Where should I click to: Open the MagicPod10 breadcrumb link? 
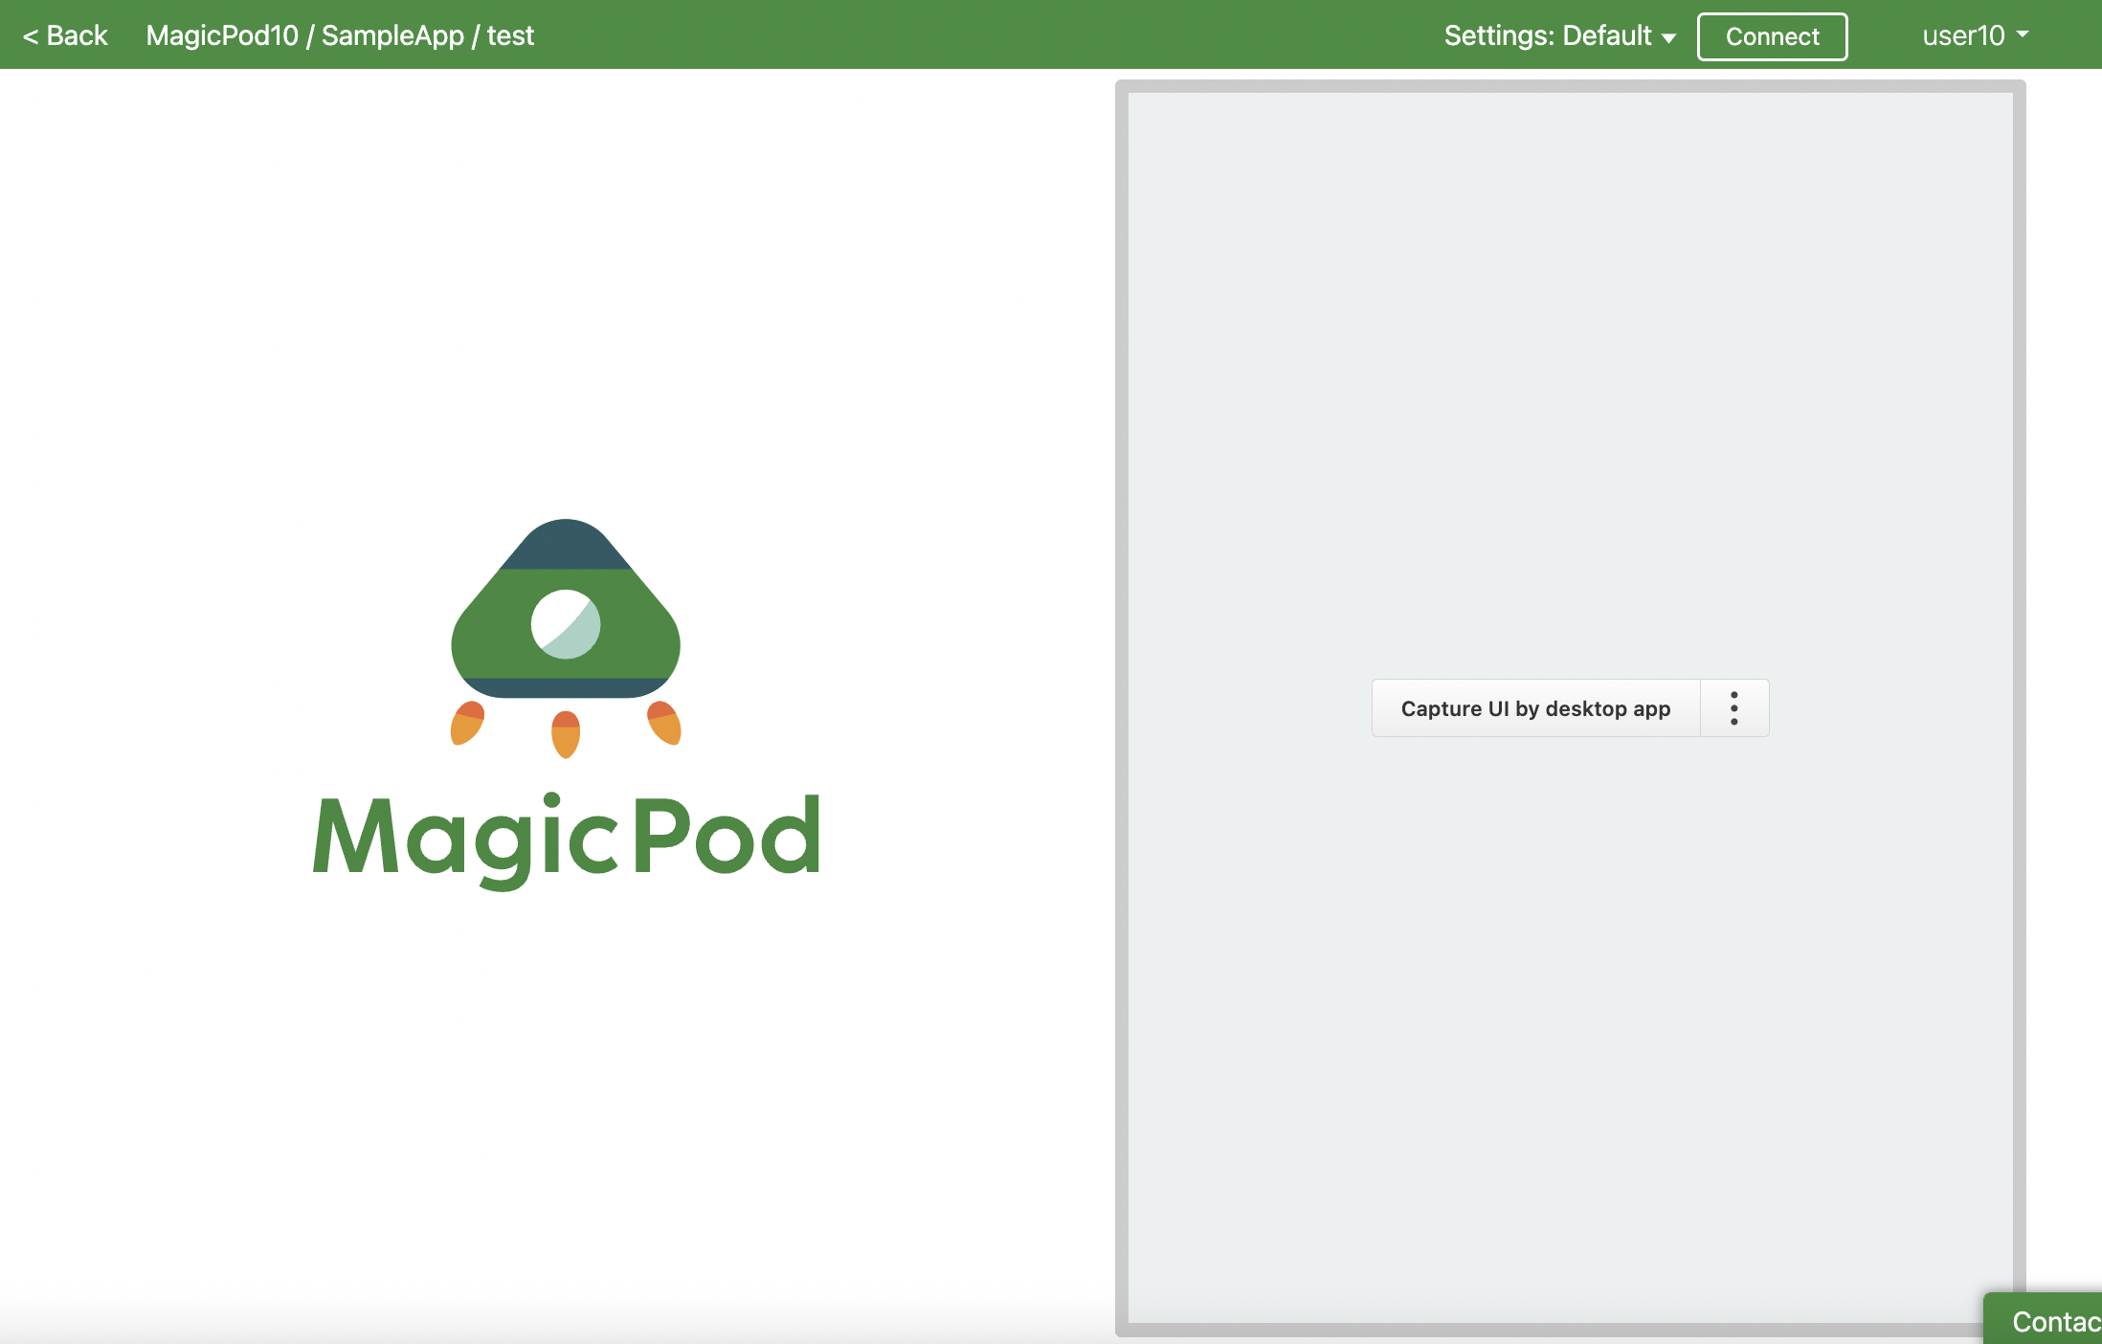[x=222, y=35]
